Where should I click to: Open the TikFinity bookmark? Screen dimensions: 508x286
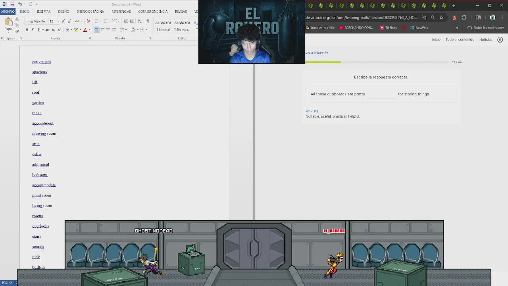[388, 28]
